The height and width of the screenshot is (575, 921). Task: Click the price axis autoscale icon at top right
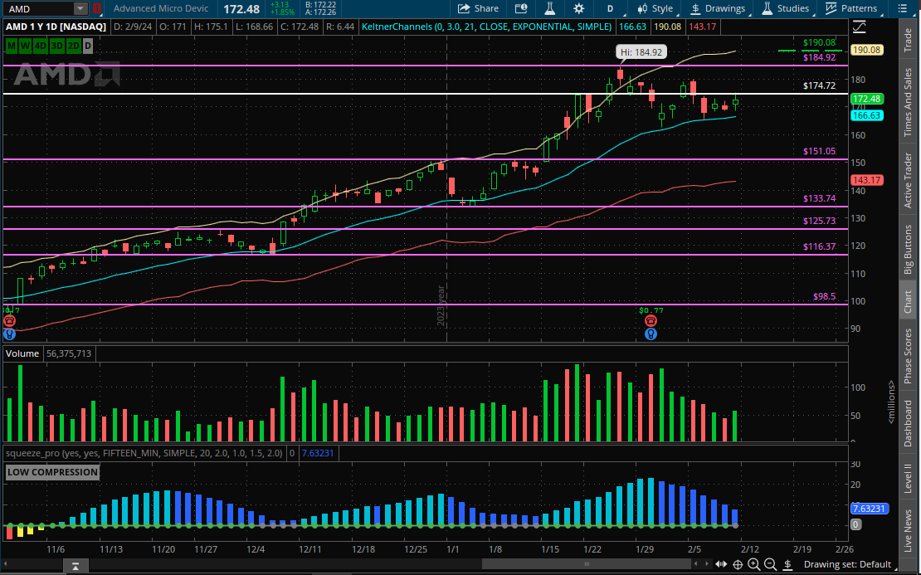(x=860, y=27)
